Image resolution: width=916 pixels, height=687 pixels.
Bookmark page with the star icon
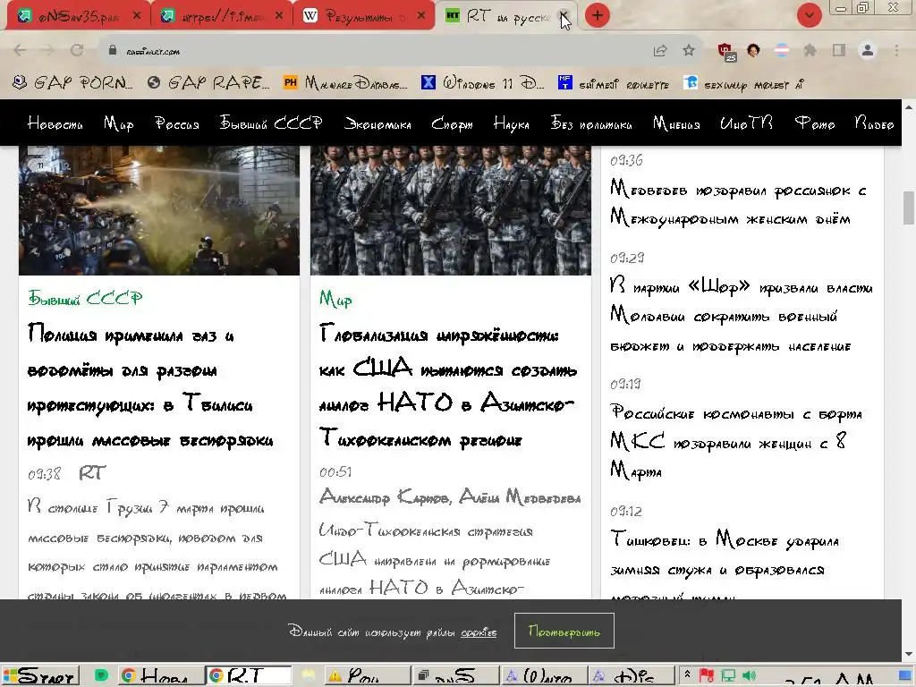(x=689, y=51)
